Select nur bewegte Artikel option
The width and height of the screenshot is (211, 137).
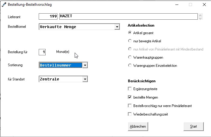[x=130, y=41]
